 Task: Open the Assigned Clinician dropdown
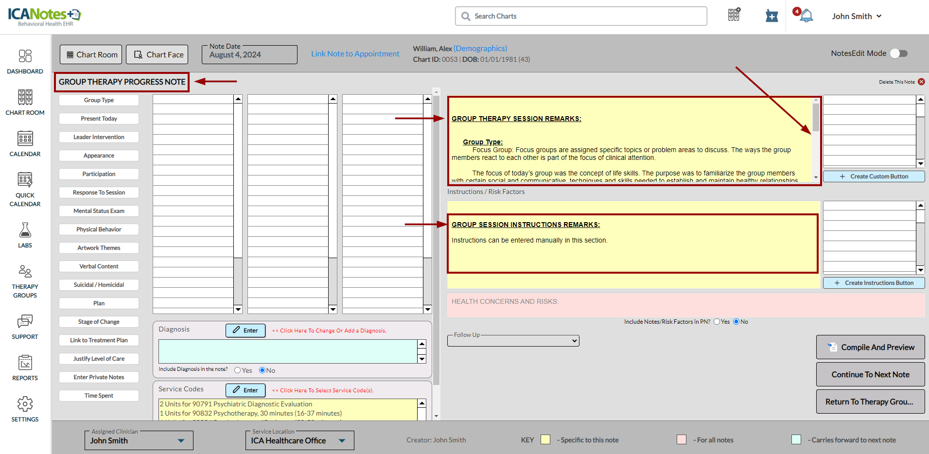point(139,440)
